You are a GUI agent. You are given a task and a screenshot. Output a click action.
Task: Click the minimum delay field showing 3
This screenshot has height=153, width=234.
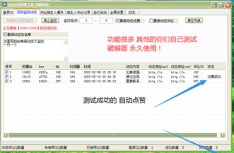(x=86, y=20)
